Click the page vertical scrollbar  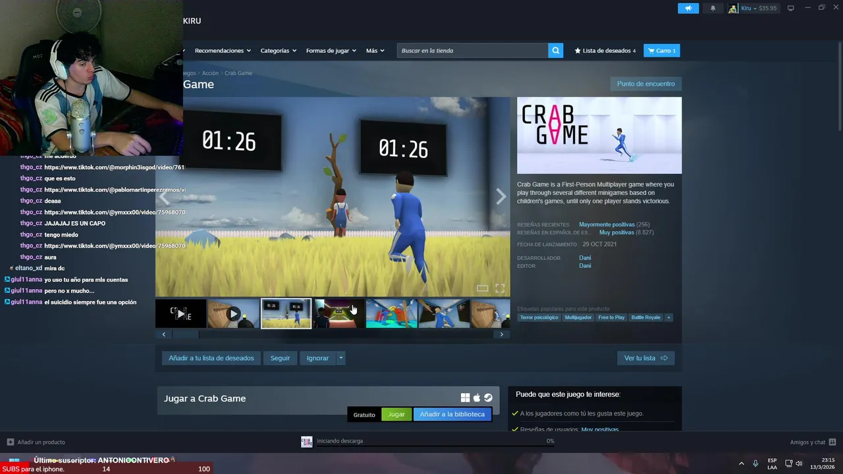pos(838,82)
